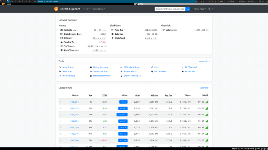Screen dimensions: 268x150
Task: Click the Mining Summary pie icon
Action: tap(91, 67)
